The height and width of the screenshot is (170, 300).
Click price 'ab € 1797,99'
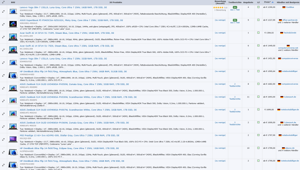click(x=269, y=135)
